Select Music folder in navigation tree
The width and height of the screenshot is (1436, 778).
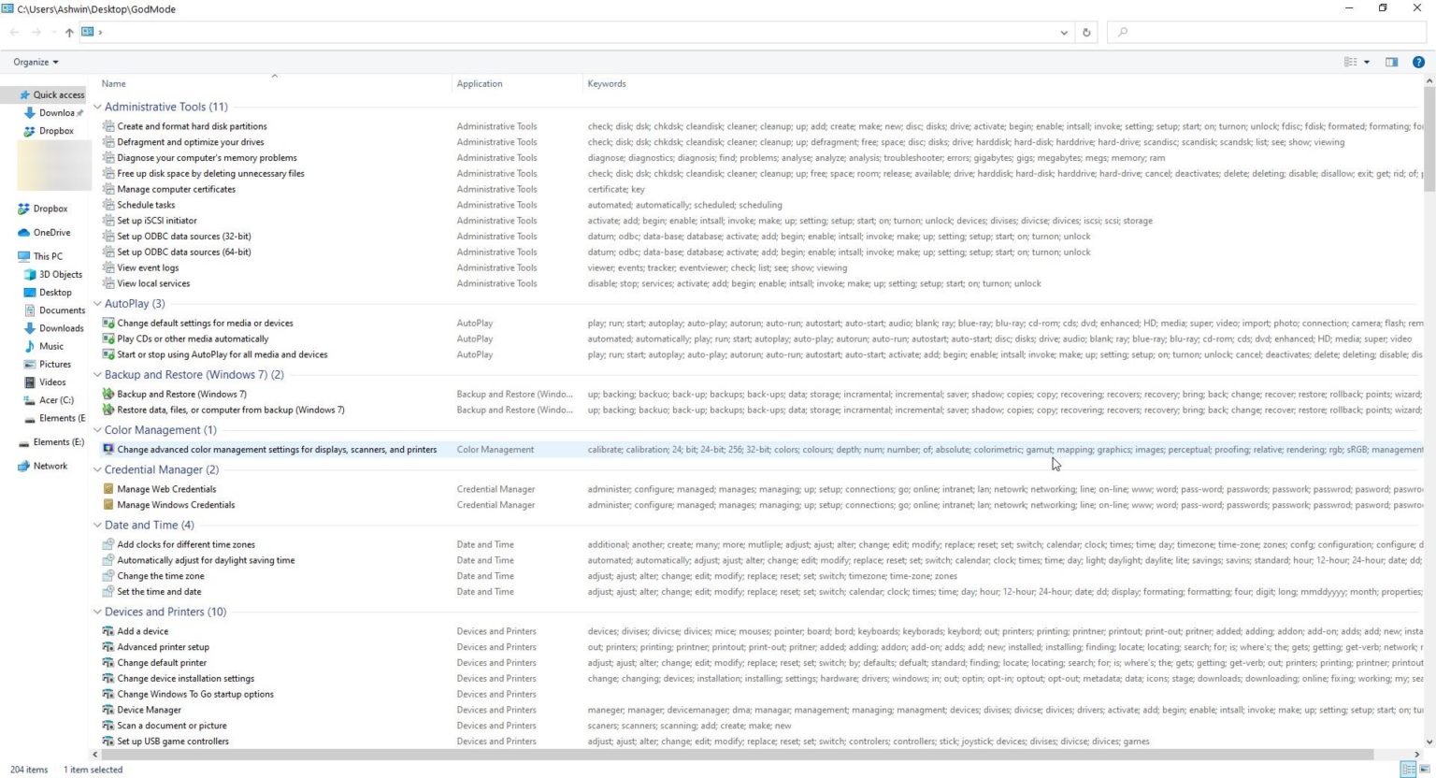[x=51, y=346]
